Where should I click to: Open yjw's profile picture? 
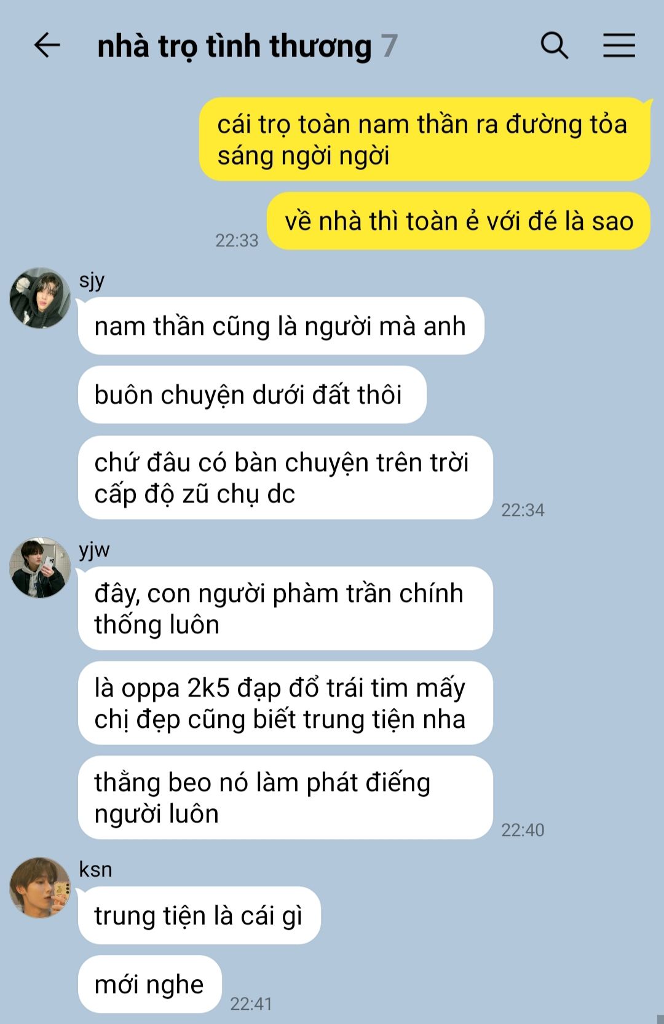pos(40,568)
